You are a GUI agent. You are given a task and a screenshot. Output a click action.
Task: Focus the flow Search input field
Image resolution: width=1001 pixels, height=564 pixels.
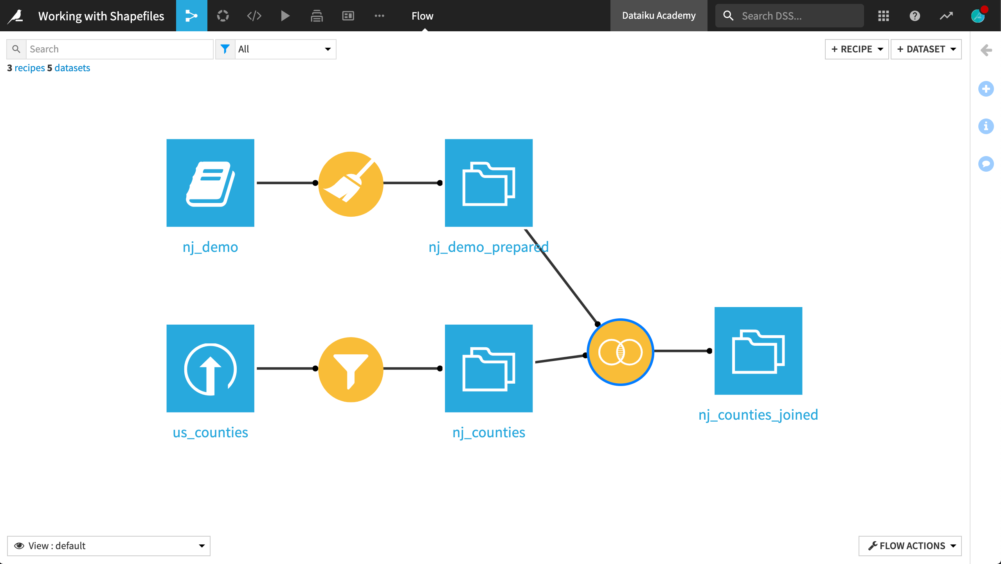click(x=119, y=49)
